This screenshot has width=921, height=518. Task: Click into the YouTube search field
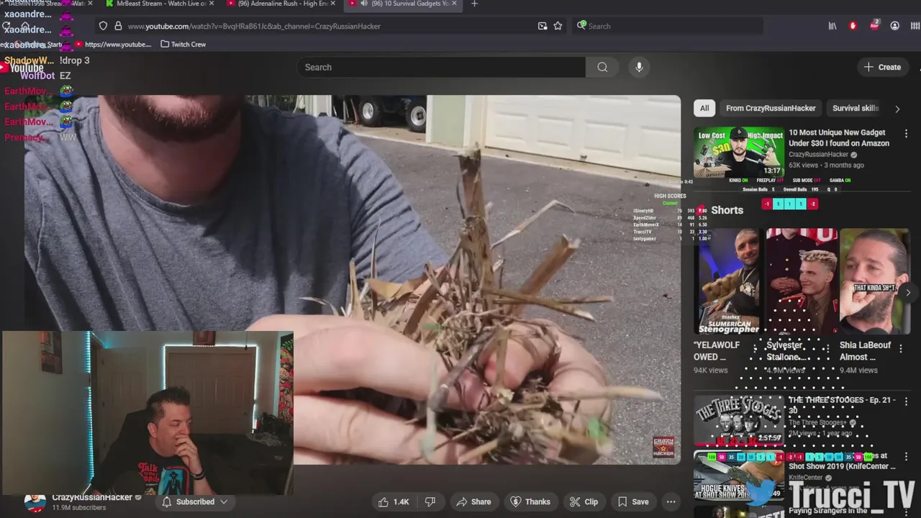[441, 67]
